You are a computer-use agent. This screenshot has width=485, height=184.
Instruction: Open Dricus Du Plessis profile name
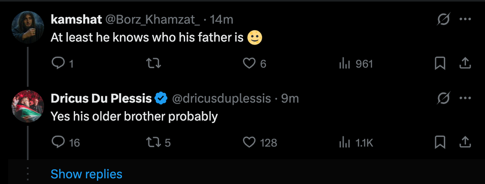pos(101,98)
